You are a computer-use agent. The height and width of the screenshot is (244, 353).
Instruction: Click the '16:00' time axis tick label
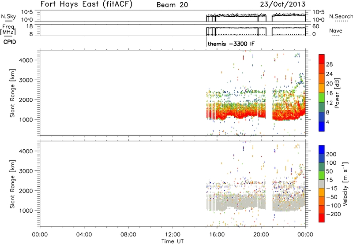[217, 235]
